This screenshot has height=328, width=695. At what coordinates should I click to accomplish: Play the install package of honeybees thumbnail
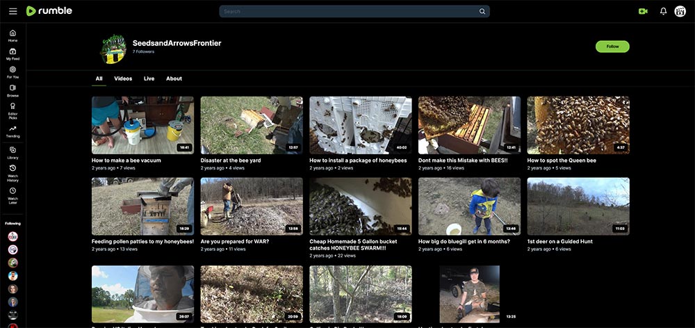[360, 126]
